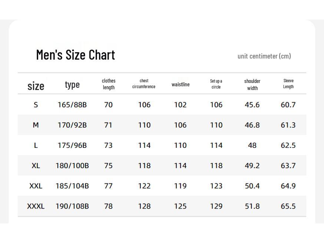Select the 125 waistline value

pos(181,206)
